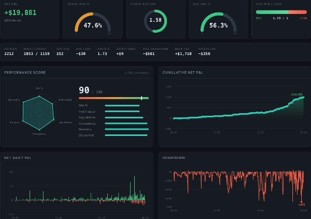Click the white marker on the score gradient bar
The image size is (311, 219).
(x=142, y=98)
